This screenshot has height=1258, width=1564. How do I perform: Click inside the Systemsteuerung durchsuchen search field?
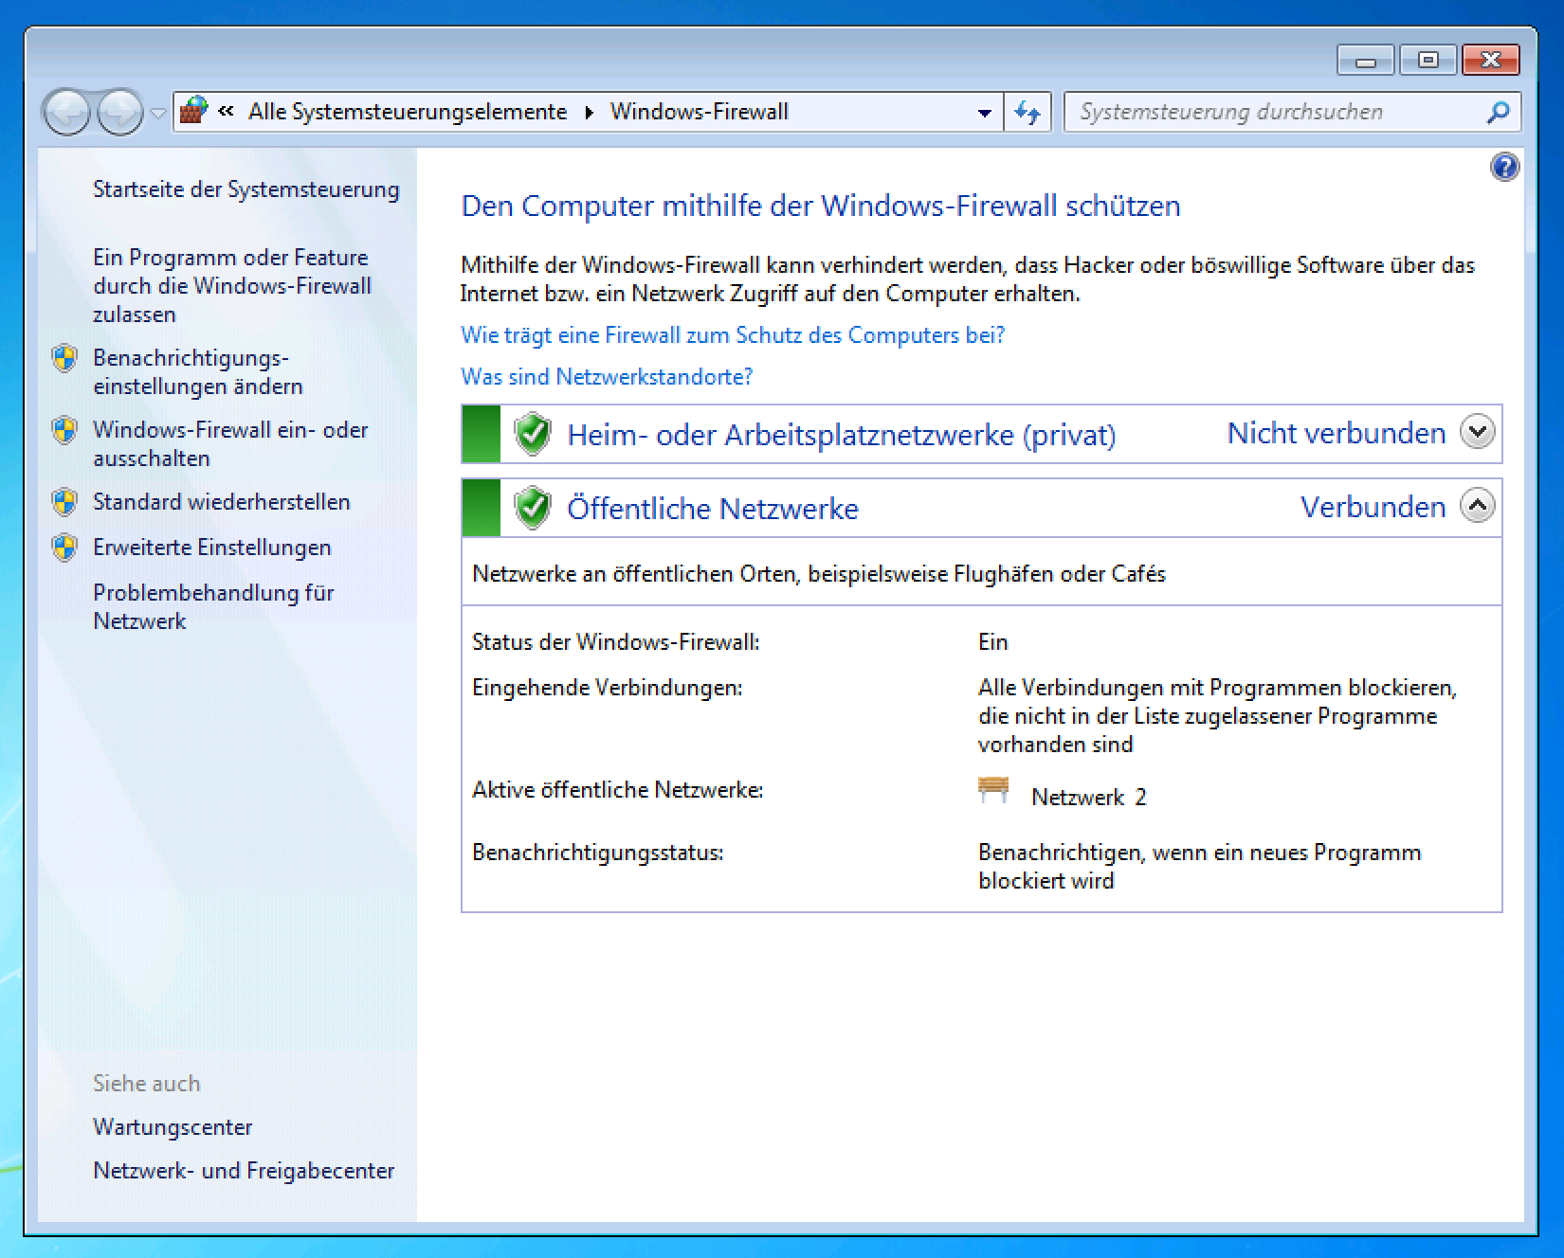[1232, 111]
